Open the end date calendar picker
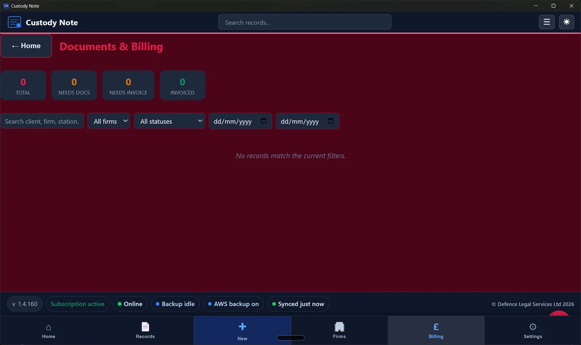Viewport: 581px width, 345px height. tap(330, 121)
